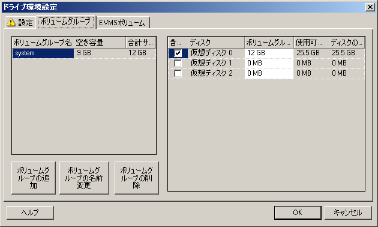Close the ドライブ環境設定 dialog
The image size is (378, 227).
[x=370, y=7]
